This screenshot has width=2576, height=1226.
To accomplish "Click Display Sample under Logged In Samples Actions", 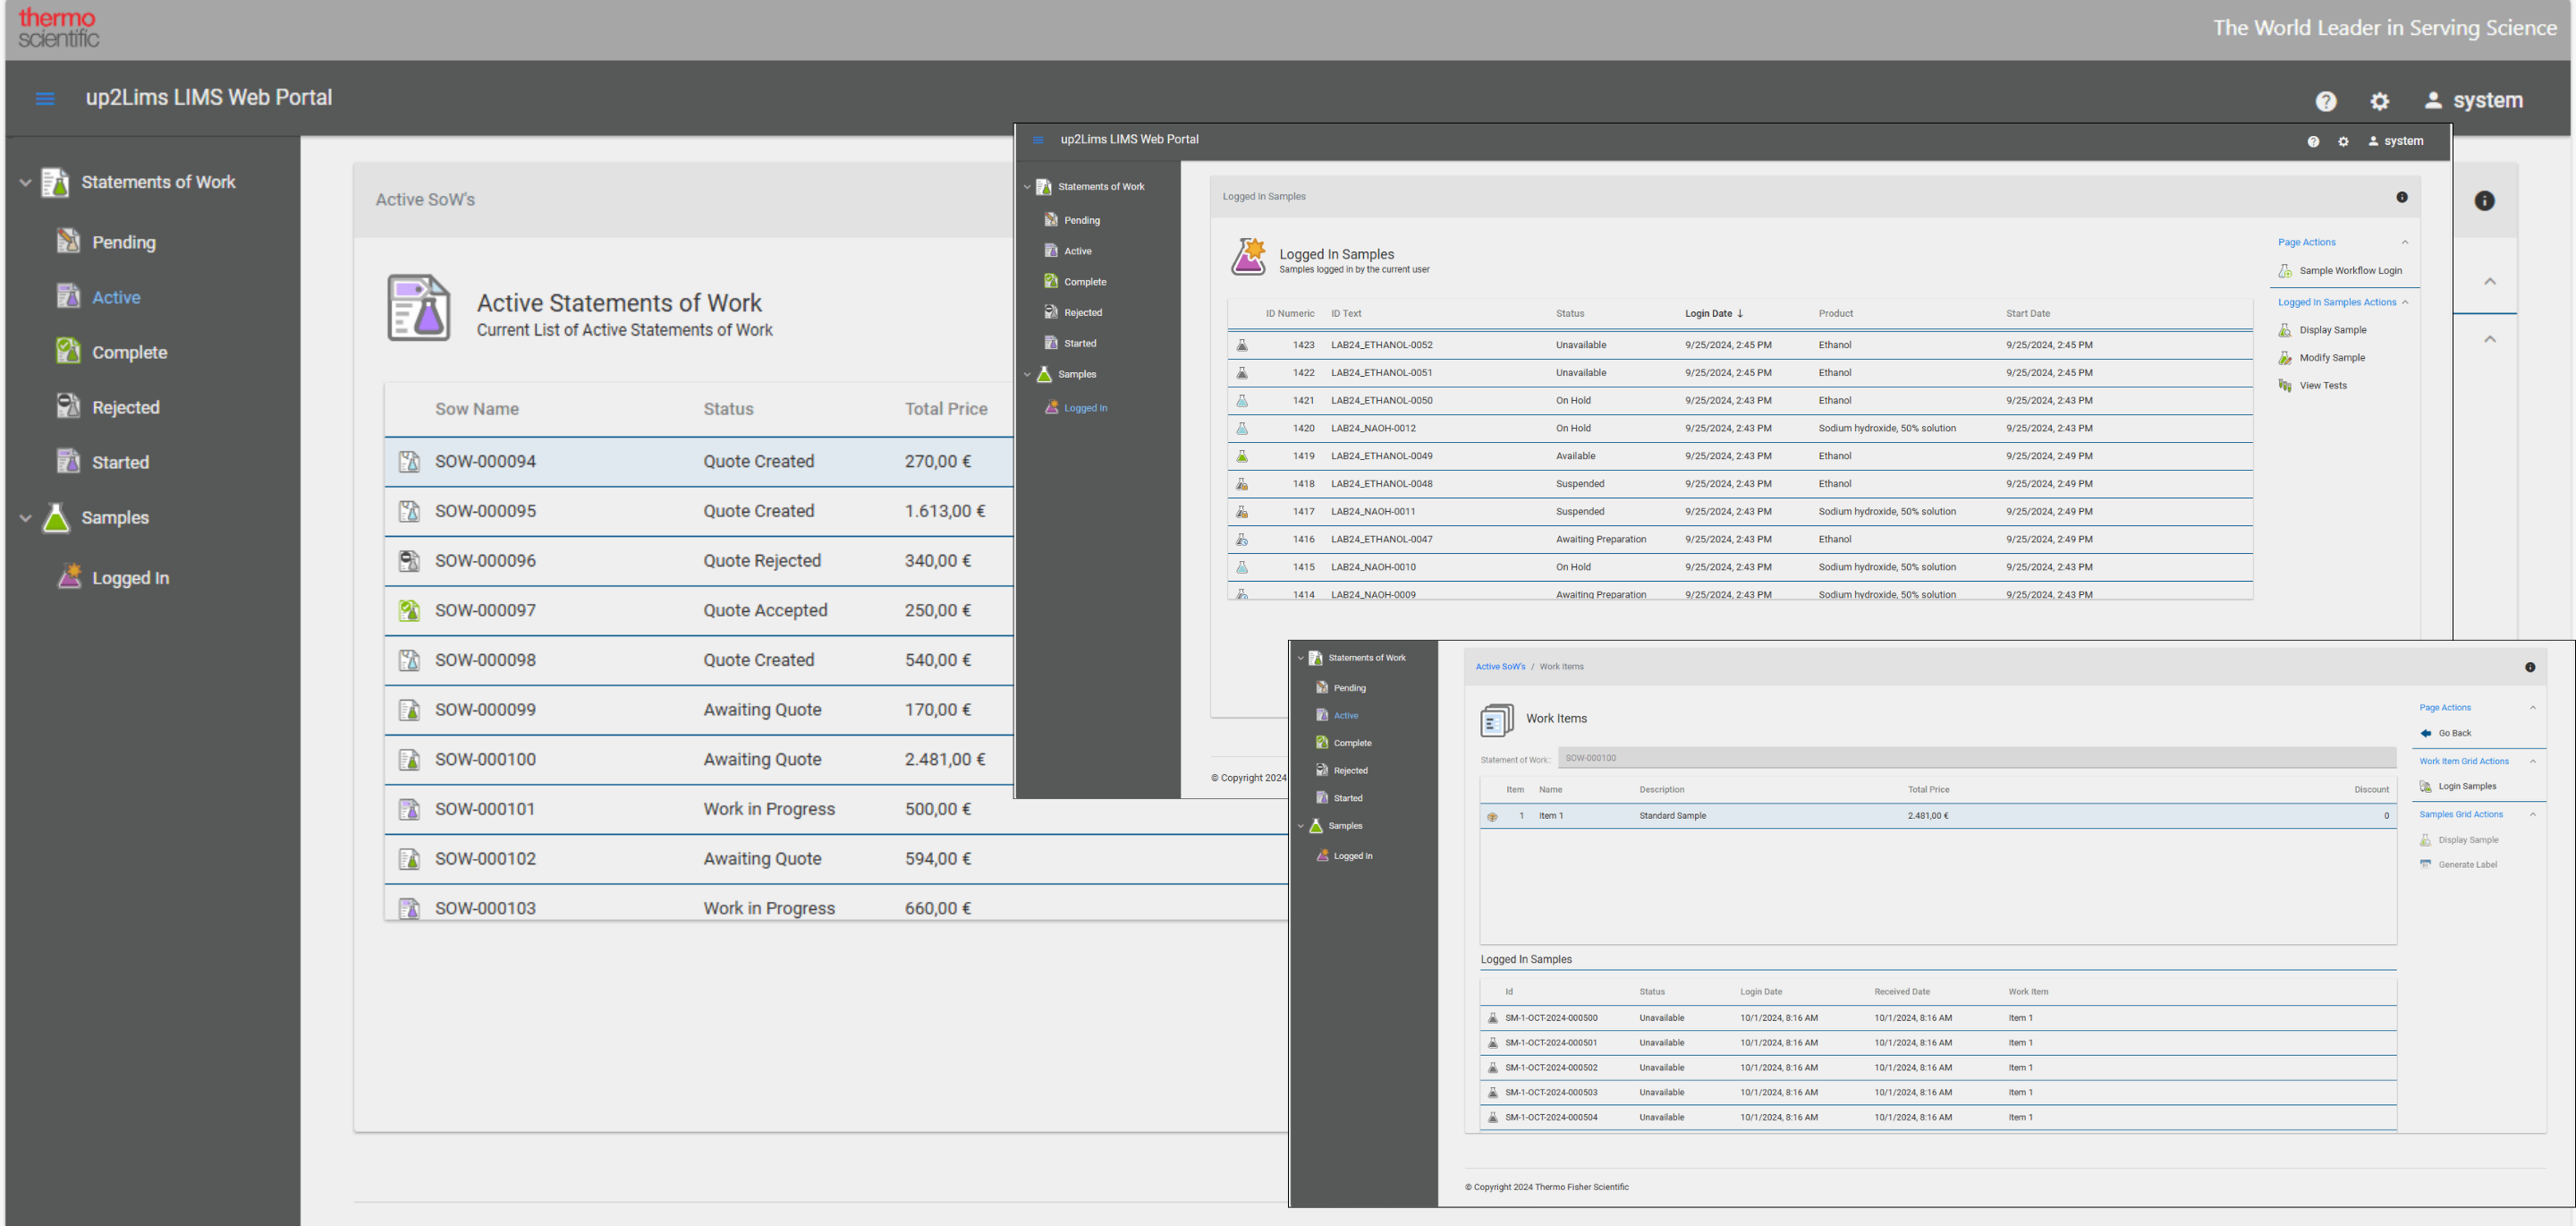I will pyautogui.click(x=2332, y=330).
